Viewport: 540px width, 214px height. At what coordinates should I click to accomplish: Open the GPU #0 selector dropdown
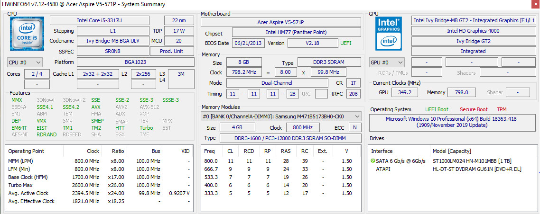[387, 62]
